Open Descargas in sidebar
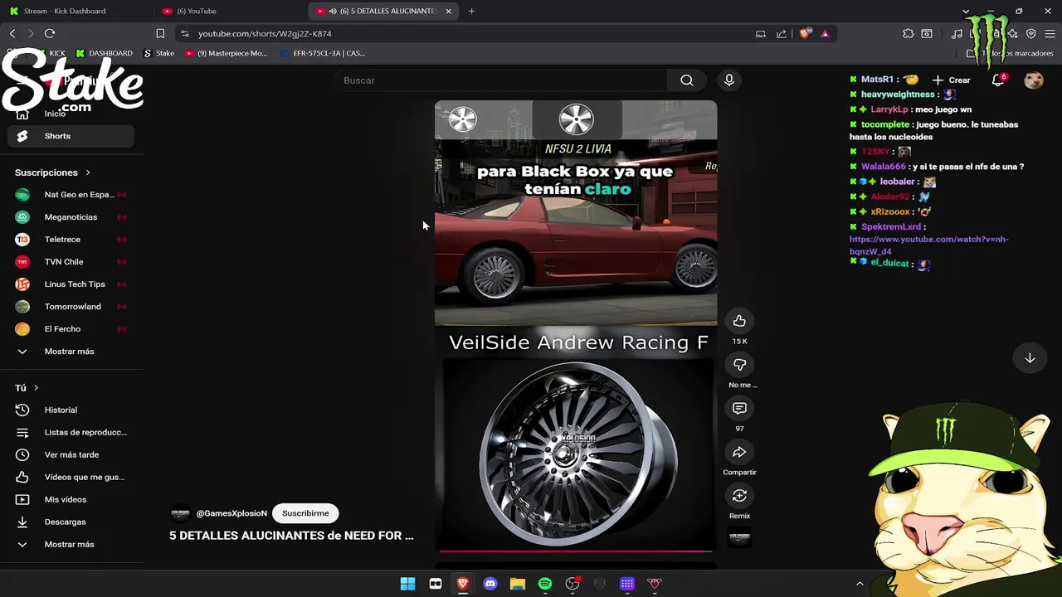 71,522
